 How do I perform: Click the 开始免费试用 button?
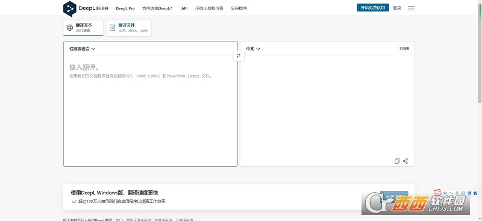pos(373,8)
